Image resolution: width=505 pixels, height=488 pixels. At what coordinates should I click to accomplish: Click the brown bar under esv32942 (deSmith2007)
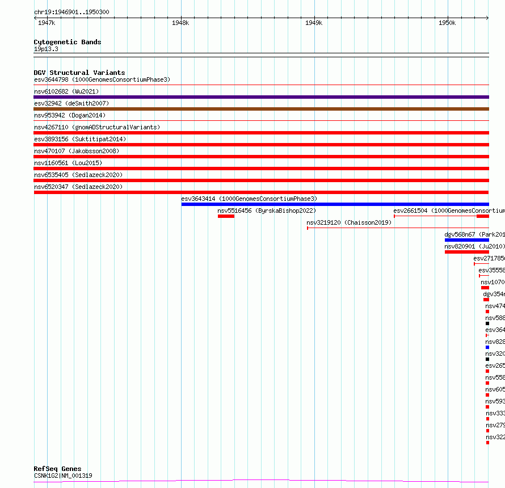(x=261, y=109)
